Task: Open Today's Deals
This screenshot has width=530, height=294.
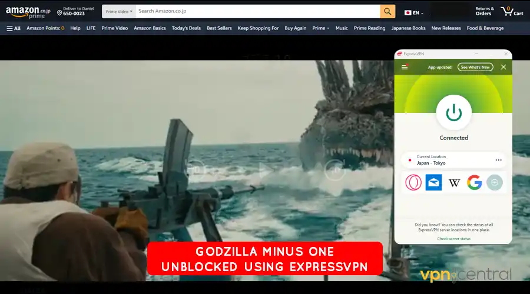Action: [186, 28]
